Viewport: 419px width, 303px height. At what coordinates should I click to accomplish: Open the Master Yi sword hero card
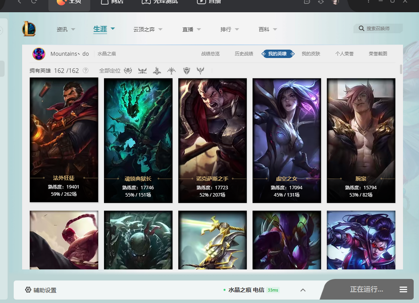tap(213, 240)
